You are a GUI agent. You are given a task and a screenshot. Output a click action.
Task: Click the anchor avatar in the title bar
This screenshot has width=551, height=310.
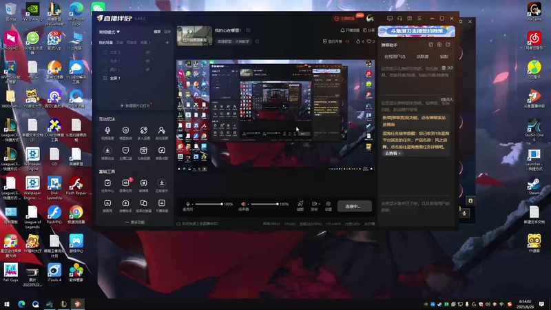point(370,19)
